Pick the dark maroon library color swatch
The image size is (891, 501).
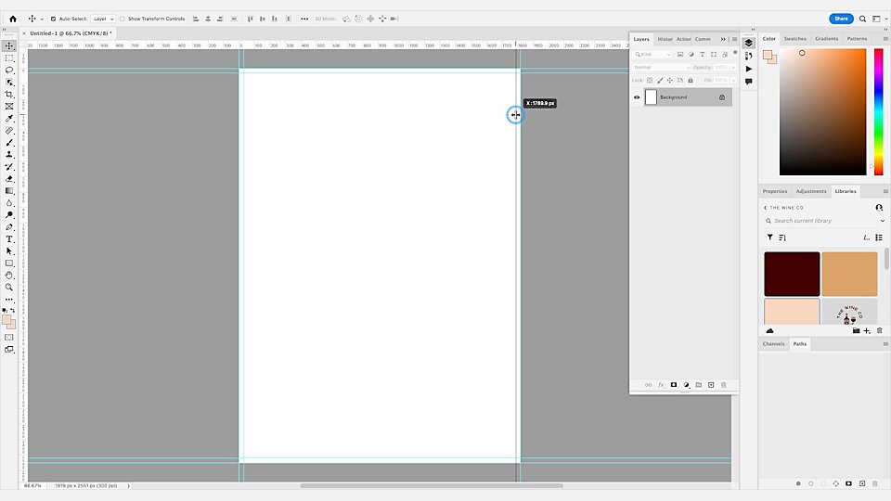(792, 275)
